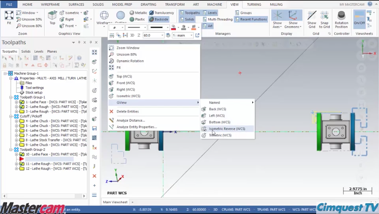Toggle the Groups manager button
Viewport: 379px width, 214px height.
[x=243, y=13]
